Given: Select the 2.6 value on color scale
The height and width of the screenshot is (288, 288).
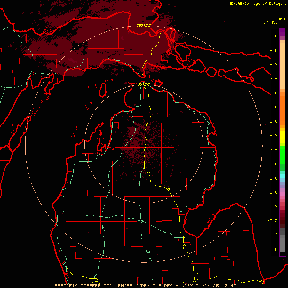Looking at the screenshot, I should coord(274,164).
